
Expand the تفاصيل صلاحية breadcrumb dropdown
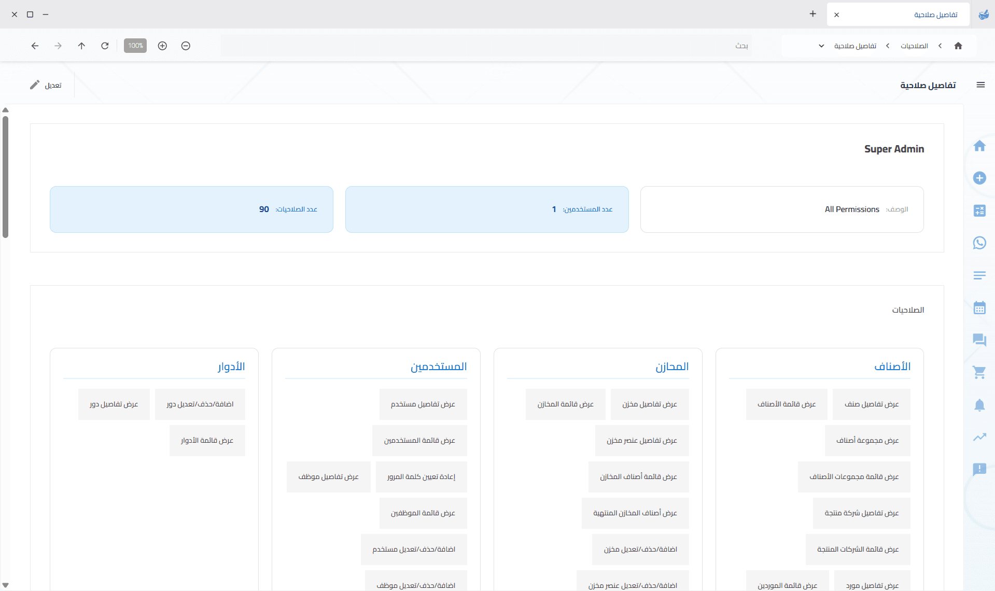[x=821, y=46]
